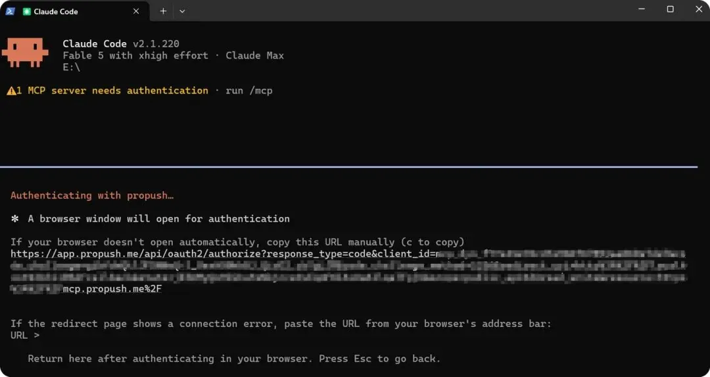Click the PowerShell icon in the title bar
This screenshot has width=710, height=377.
pyautogui.click(x=10, y=11)
